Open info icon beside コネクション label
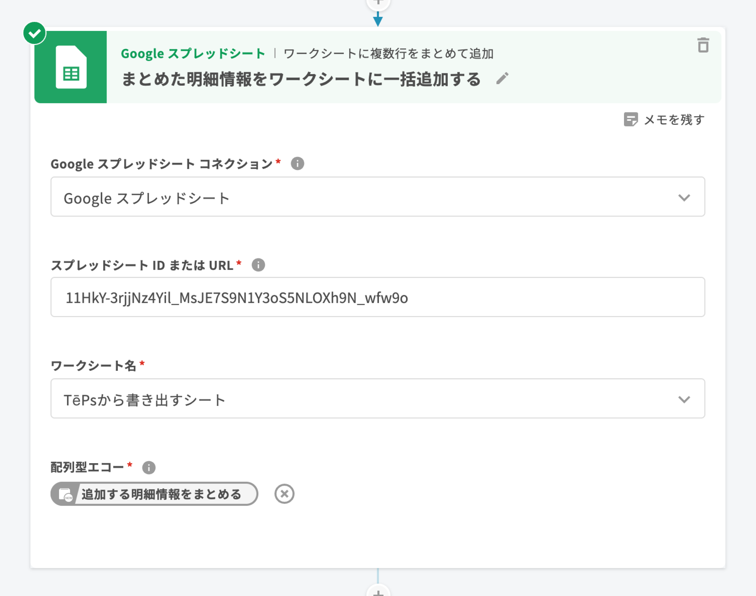This screenshot has width=756, height=596. (x=297, y=163)
